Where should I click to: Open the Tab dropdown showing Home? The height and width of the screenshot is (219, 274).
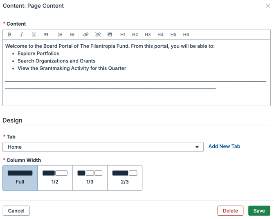pos(103,147)
